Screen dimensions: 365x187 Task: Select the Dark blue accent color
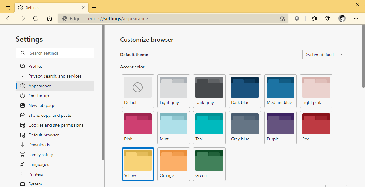245,89
